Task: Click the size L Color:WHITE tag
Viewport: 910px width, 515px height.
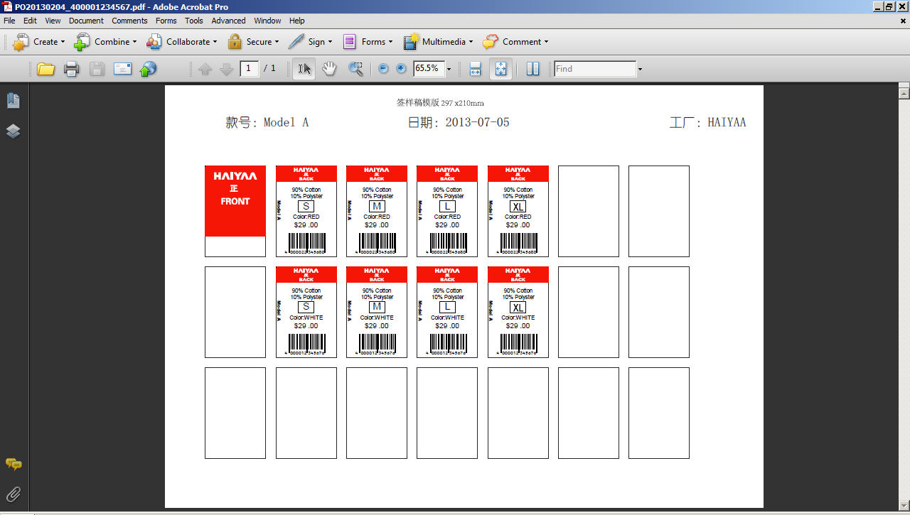Action: 447,312
